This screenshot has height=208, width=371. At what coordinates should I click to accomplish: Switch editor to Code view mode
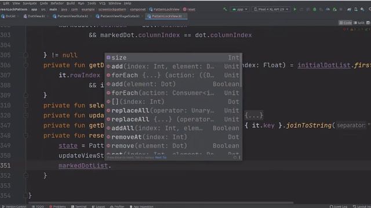point(345,23)
